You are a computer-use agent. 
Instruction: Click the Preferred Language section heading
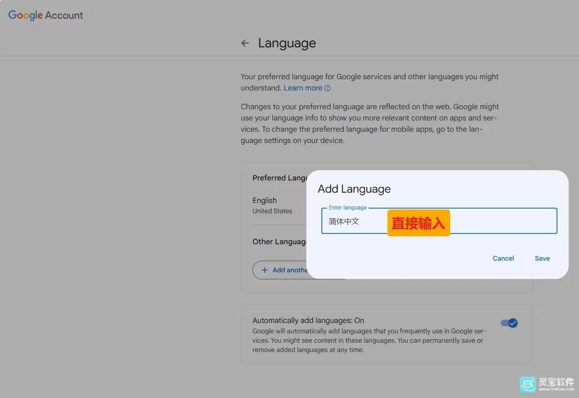280,178
